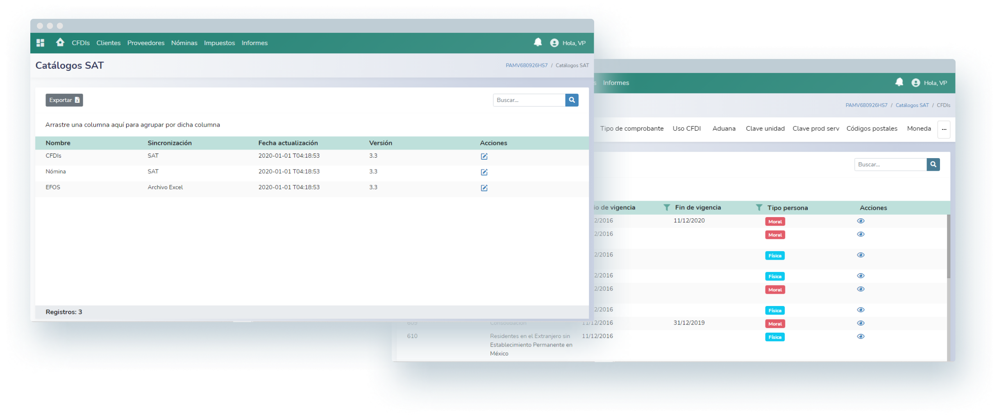
Task: Click the Registros: 3 footer text
Action: 64,312
